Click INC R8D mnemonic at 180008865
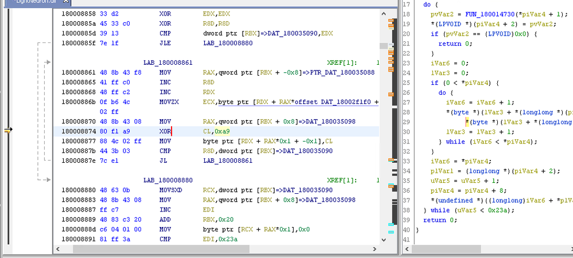This screenshot has height=258, width=573. [x=165, y=83]
